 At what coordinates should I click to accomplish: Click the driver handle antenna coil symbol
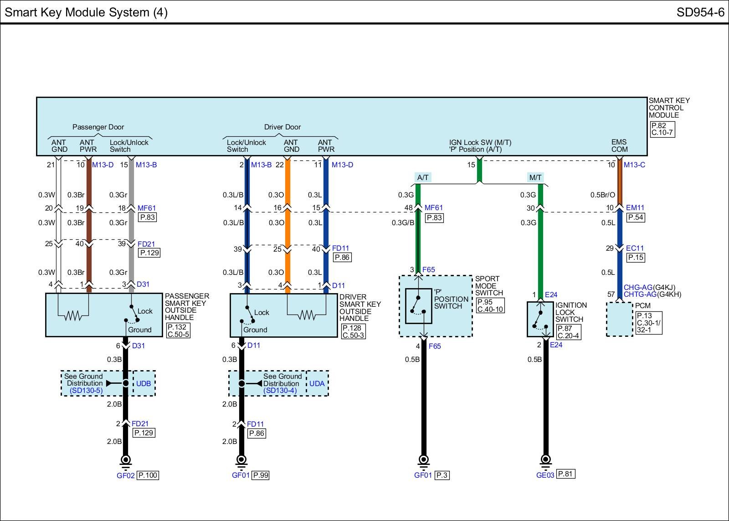click(307, 315)
